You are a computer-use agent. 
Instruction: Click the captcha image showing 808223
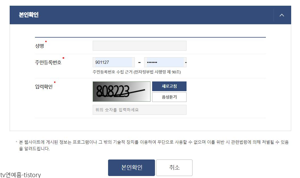click(121, 92)
